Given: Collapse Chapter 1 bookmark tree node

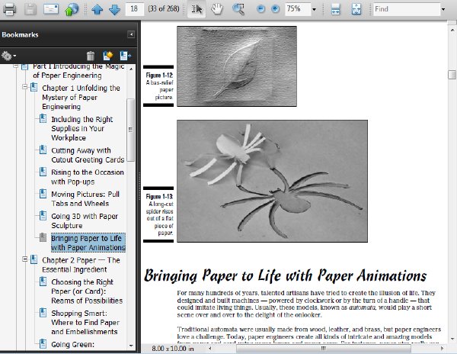Looking at the screenshot, I should (x=25, y=87).
